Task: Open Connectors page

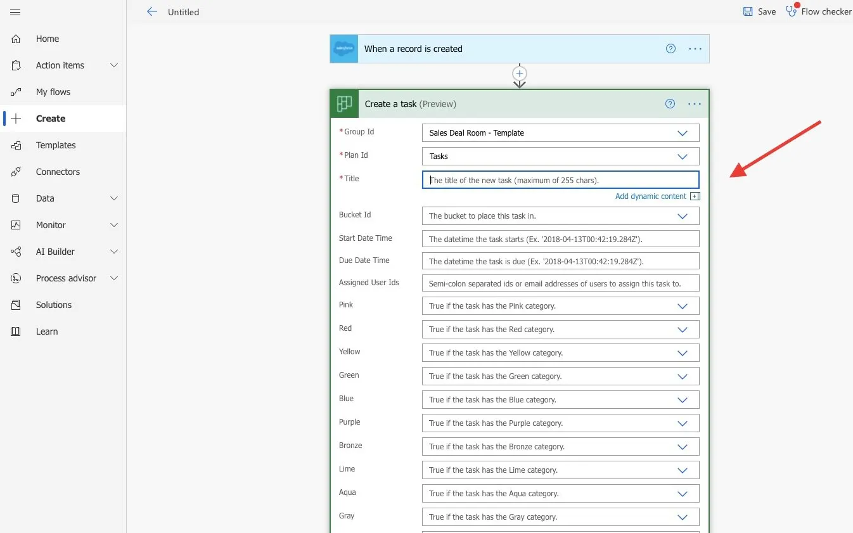Action: [58, 172]
